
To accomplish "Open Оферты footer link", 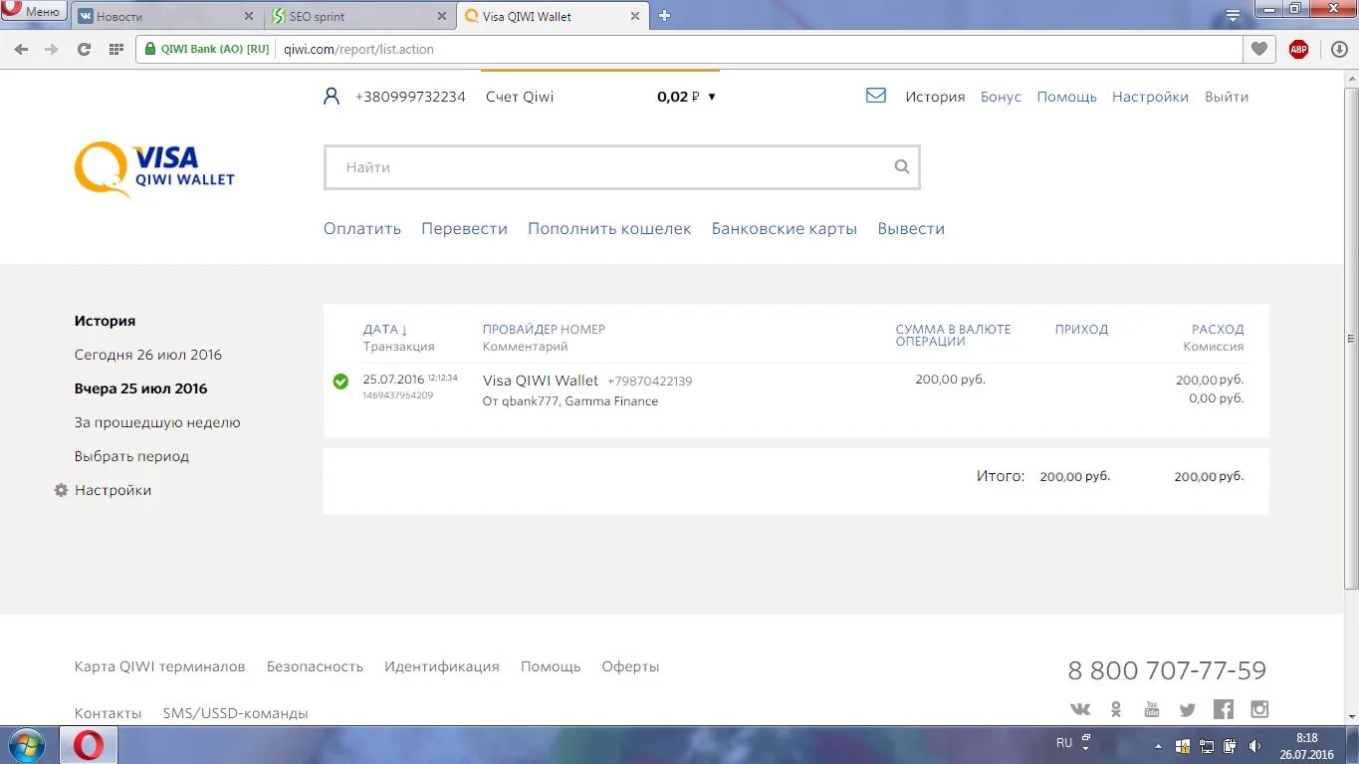I will coord(630,666).
